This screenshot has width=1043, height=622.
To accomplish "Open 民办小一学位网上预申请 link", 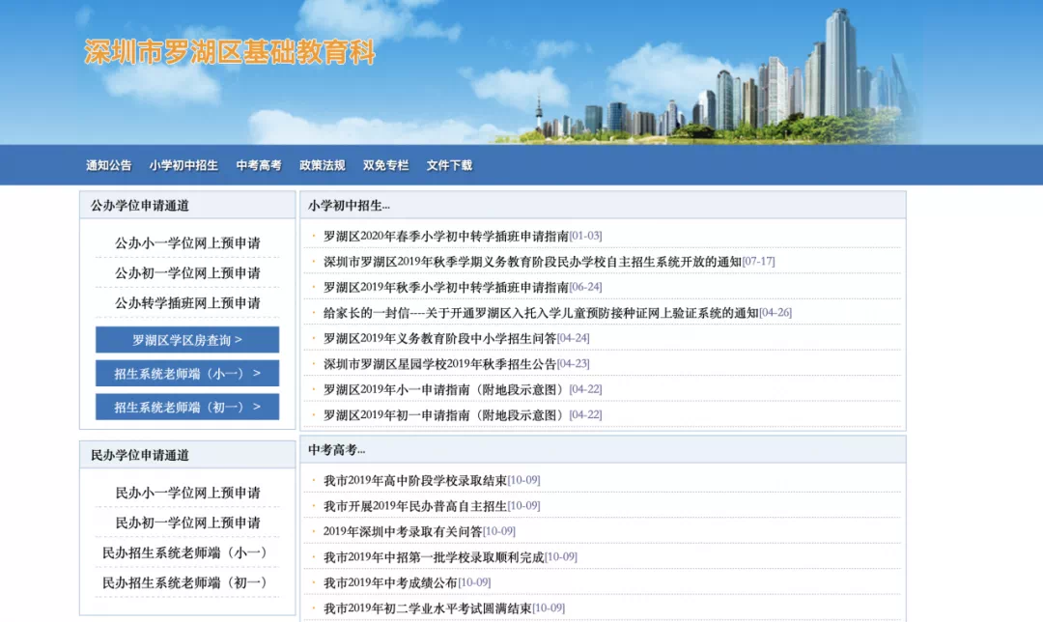I will tap(187, 494).
